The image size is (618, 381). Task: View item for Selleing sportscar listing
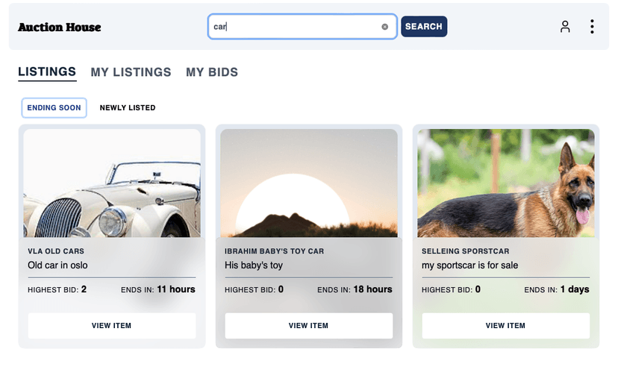point(506,326)
